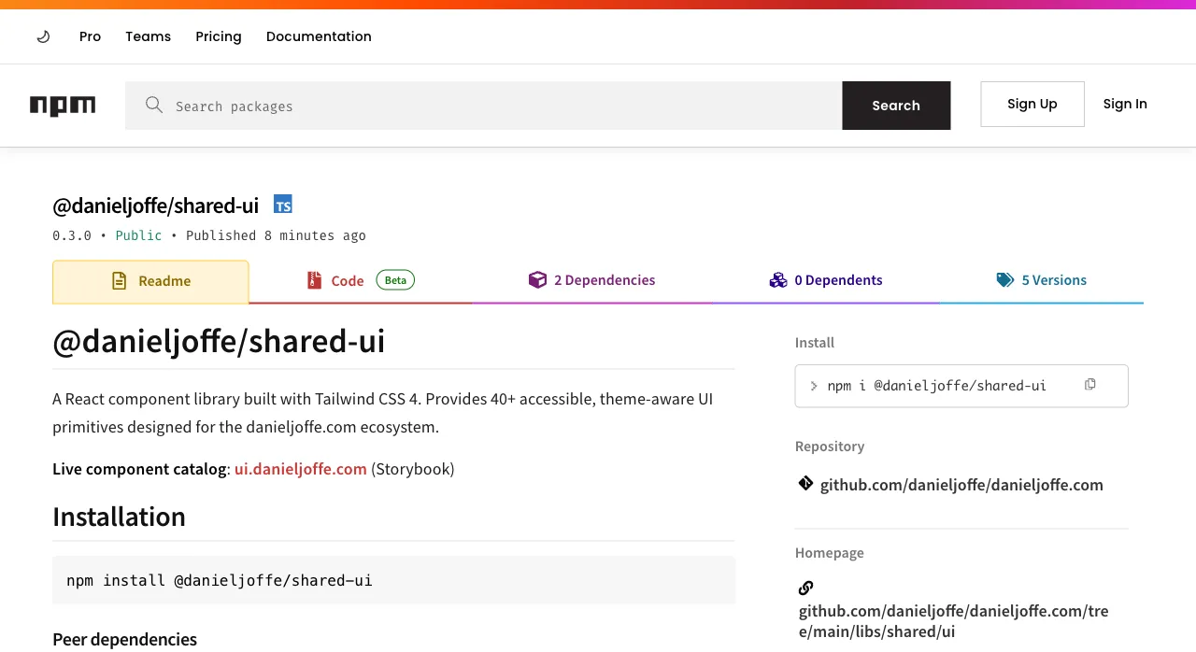Copy the npm install command icon
1196x652 pixels.
[1089, 385]
